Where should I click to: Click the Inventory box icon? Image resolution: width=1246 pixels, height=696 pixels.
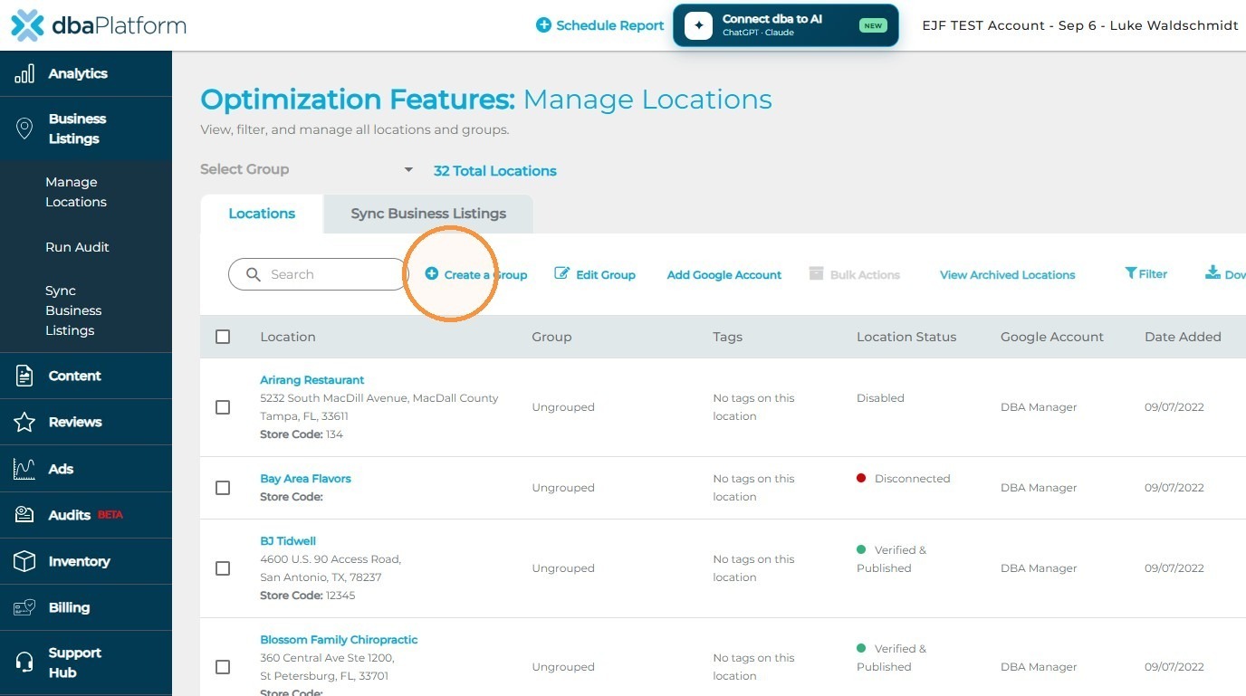24,561
